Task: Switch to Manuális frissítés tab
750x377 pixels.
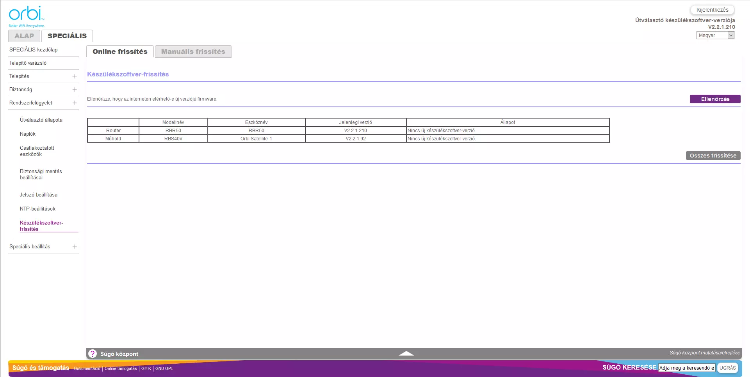Action: [193, 51]
